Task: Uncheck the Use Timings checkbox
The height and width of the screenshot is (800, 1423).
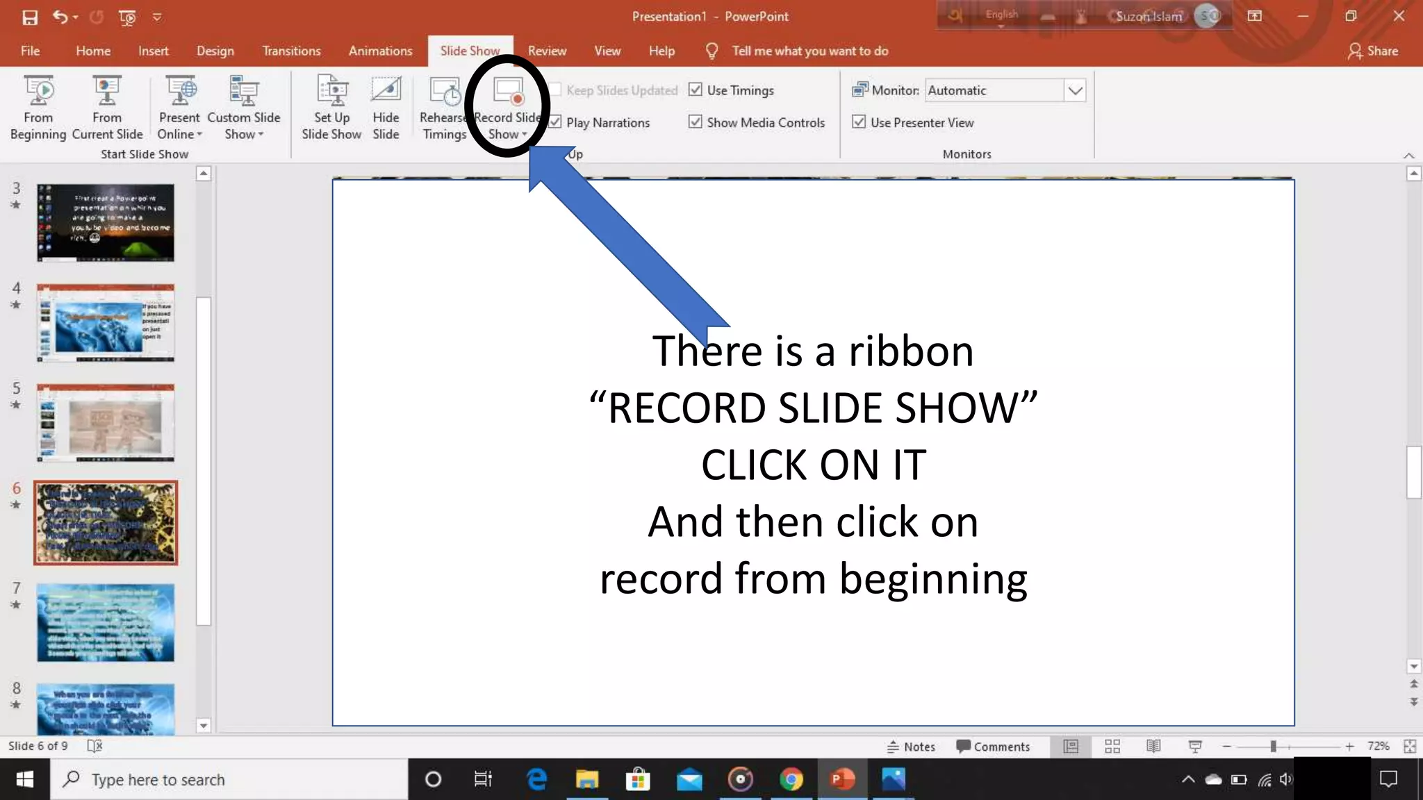Action: tap(695, 90)
